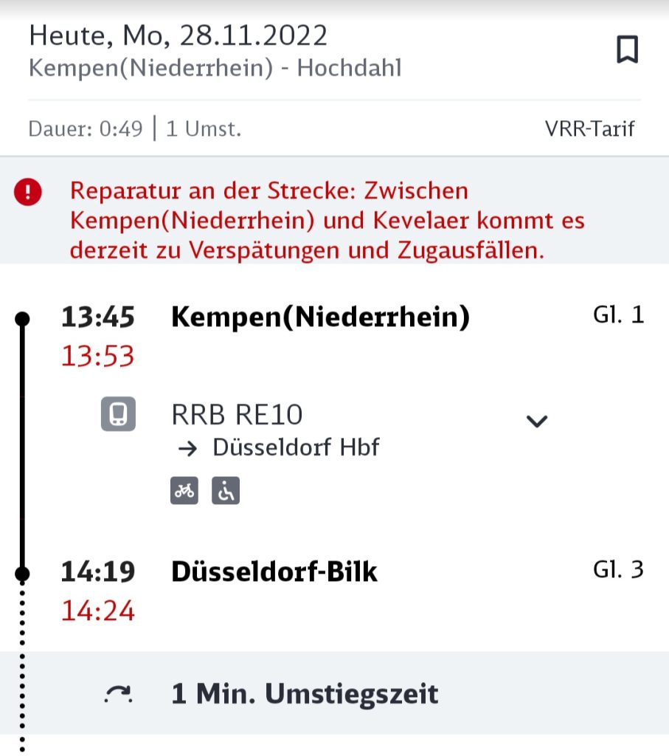
Task: Tap the transfer arrow icon by Umstiegszeit
Action: (119, 694)
